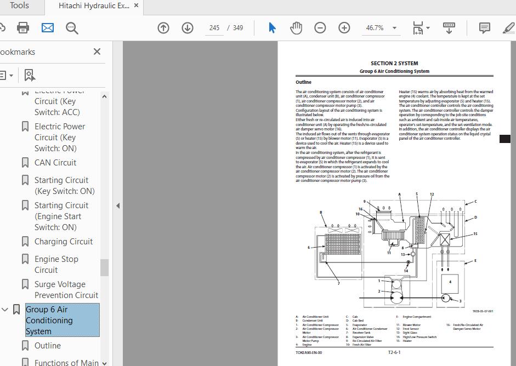516x366 pixels.
Task: Click the Zoom Out icon
Action: [x=320, y=28]
